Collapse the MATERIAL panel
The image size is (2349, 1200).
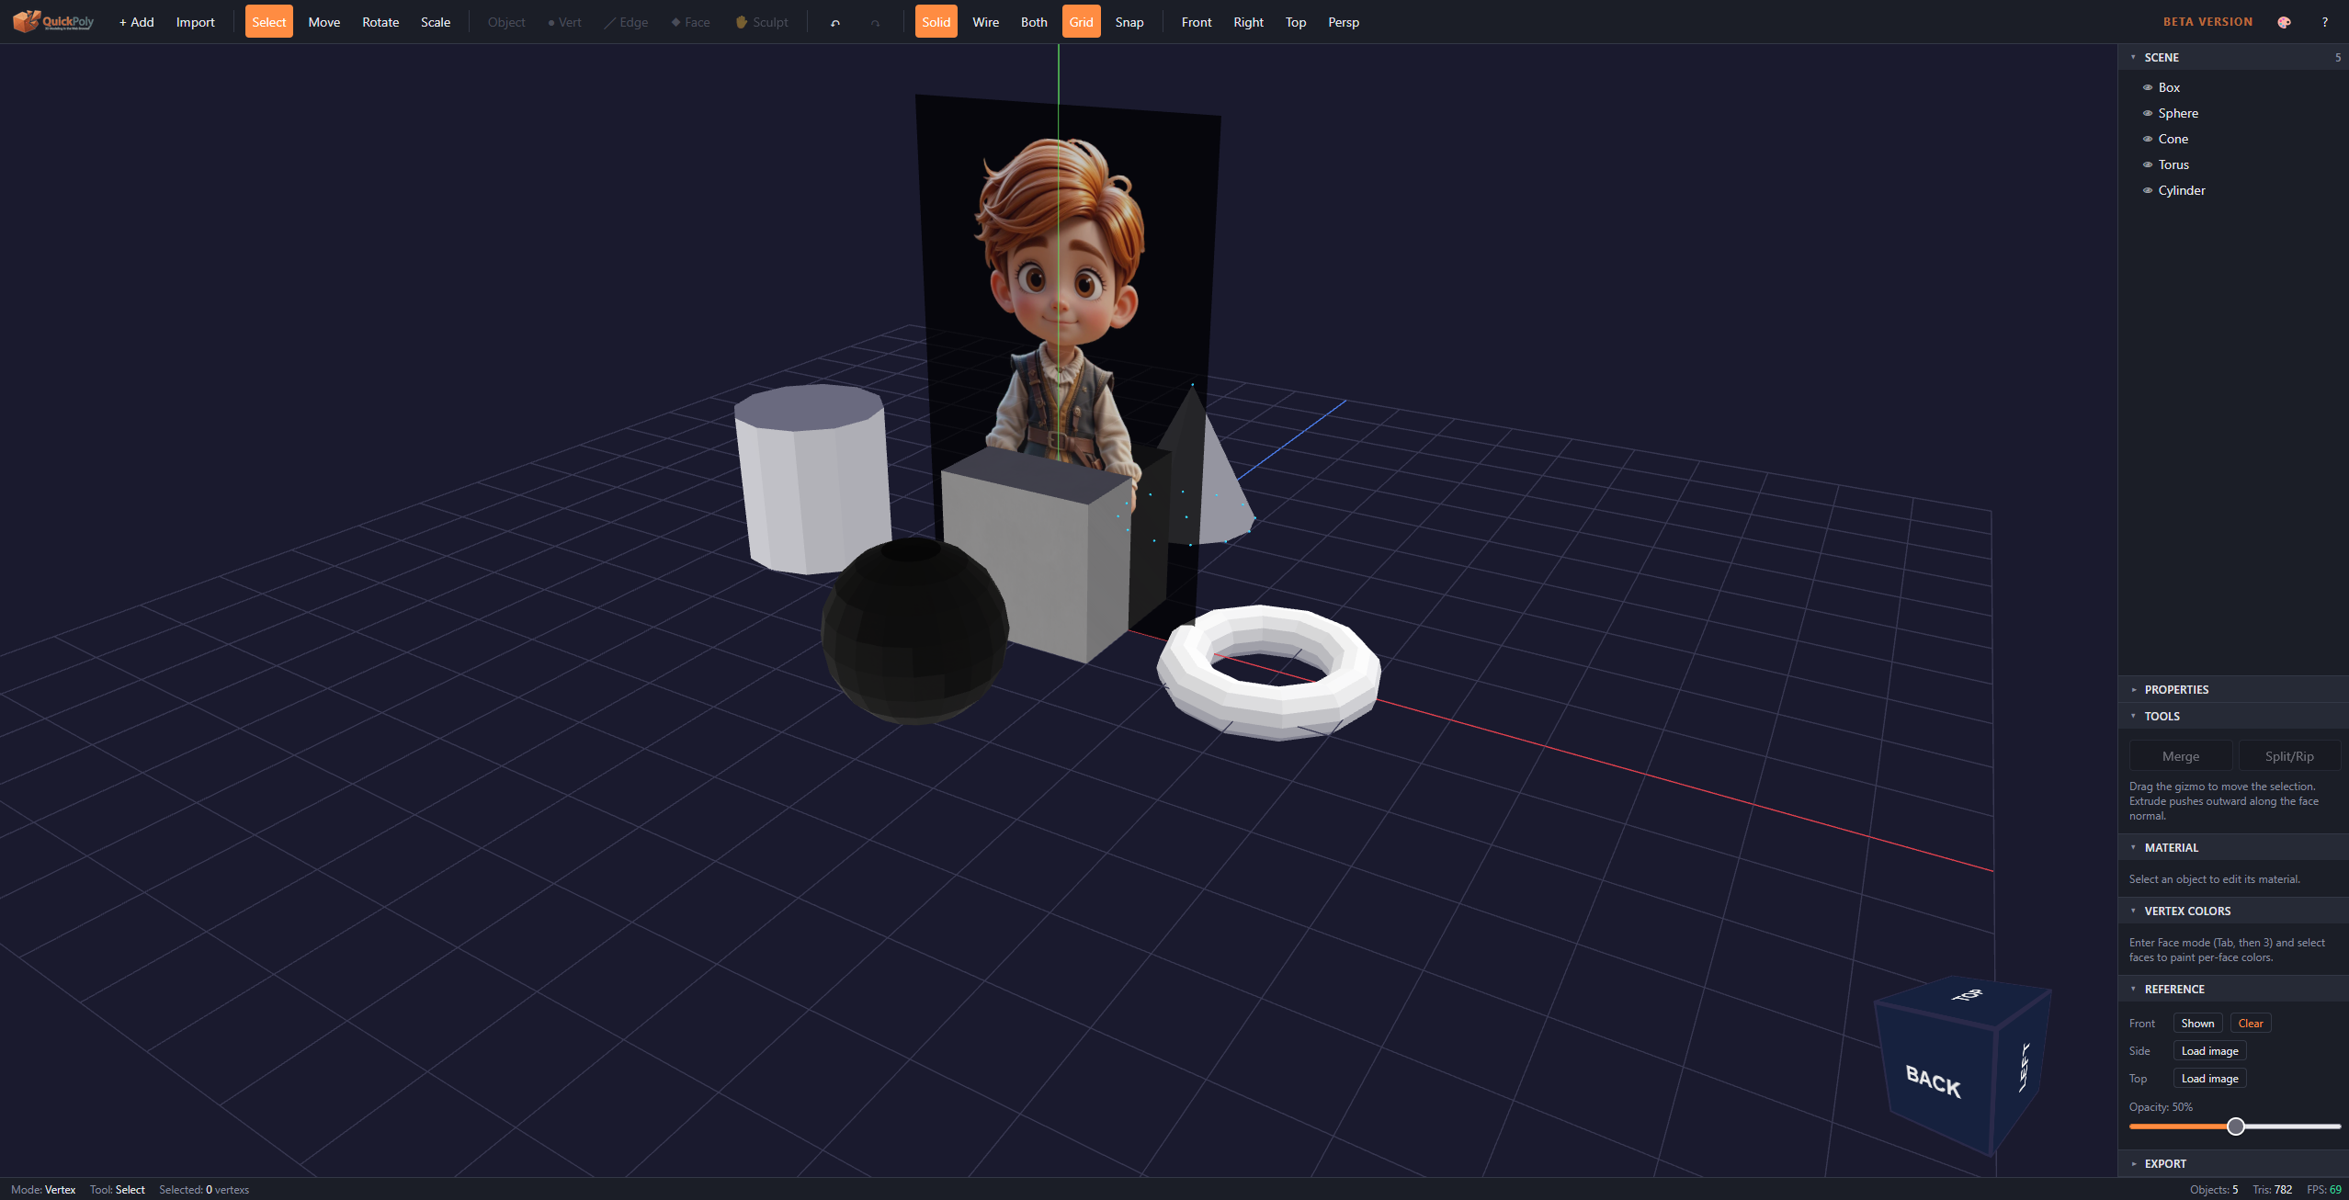coord(2233,847)
